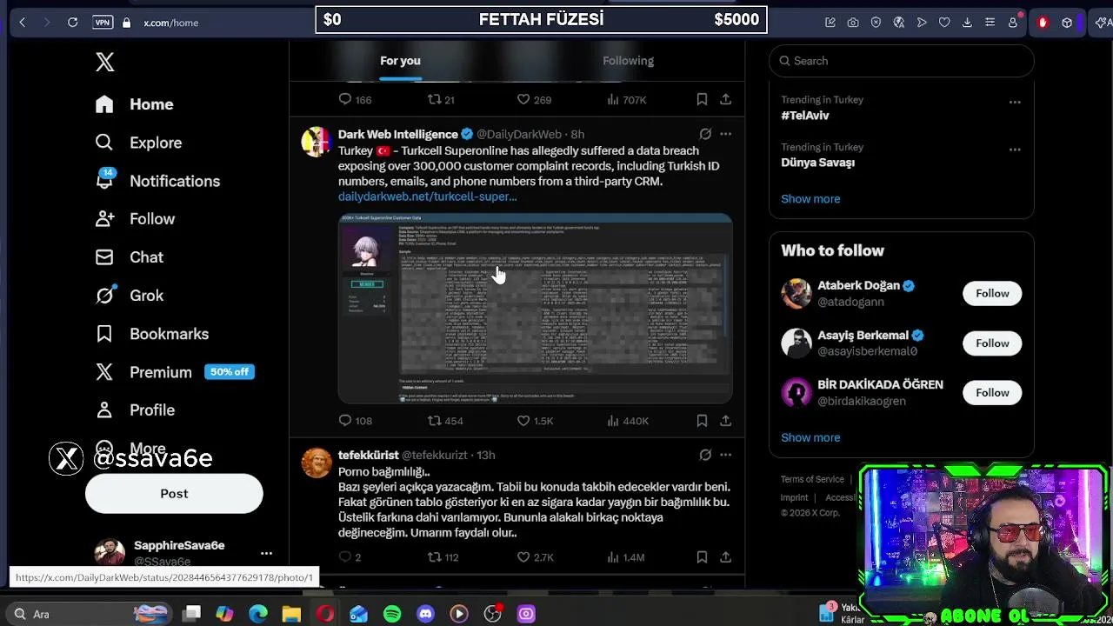
Task: Bookmark the top post with 707K views
Action: 702,100
